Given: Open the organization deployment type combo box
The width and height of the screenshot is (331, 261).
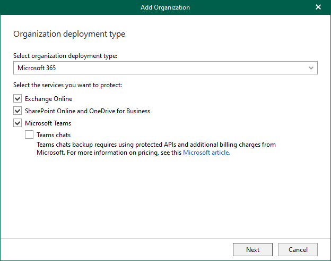Looking at the screenshot, I should pos(164,68).
